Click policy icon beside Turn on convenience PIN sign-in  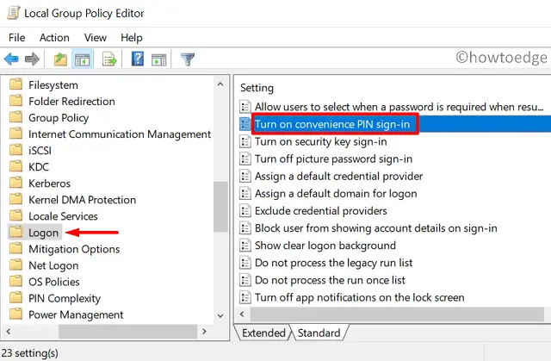tap(245, 124)
